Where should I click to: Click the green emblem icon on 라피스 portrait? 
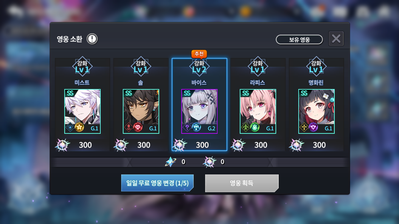[255, 127]
